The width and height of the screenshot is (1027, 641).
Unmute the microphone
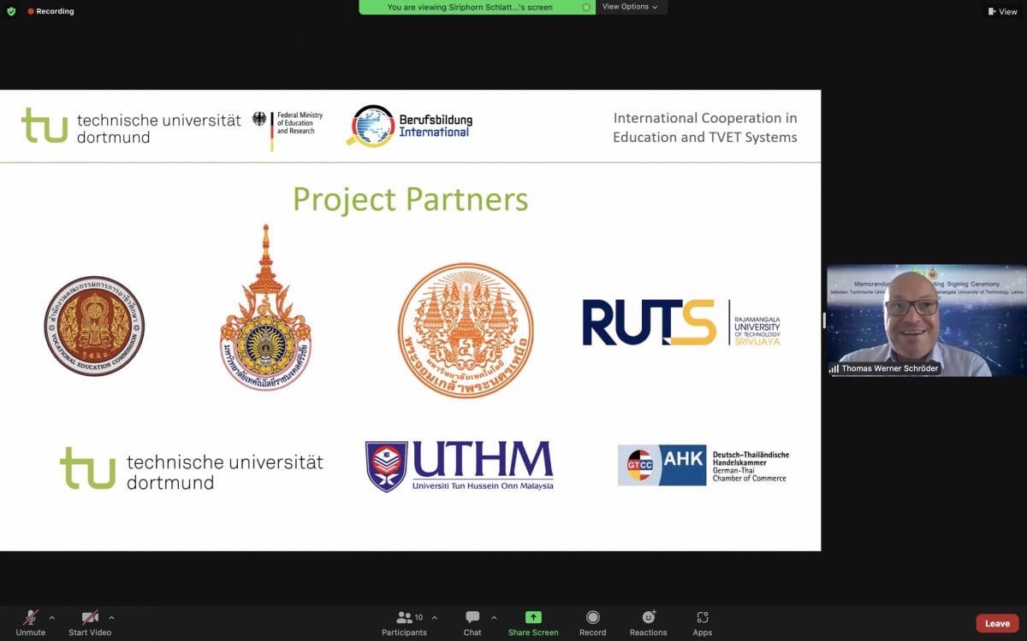tap(30, 618)
